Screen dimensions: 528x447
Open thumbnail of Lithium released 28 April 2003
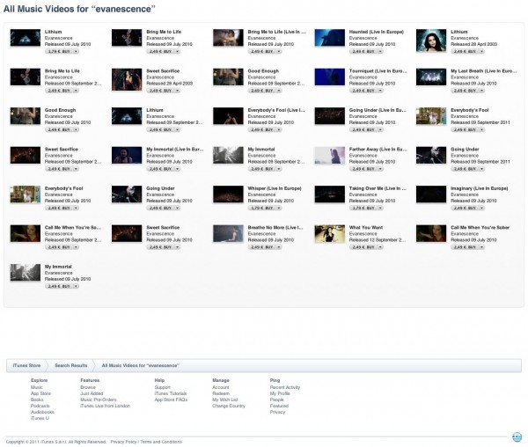click(x=431, y=40)
